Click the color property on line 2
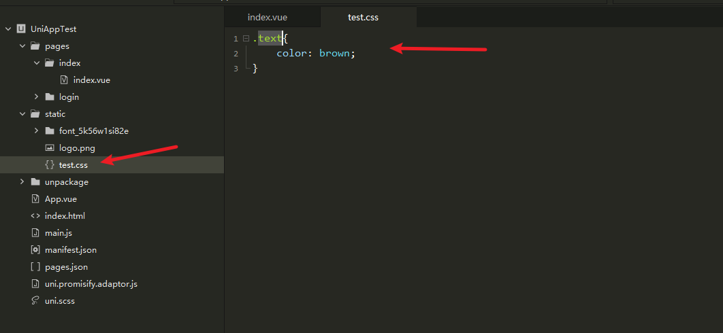Viewport: 723px width, 333px height. click(292, 54)
